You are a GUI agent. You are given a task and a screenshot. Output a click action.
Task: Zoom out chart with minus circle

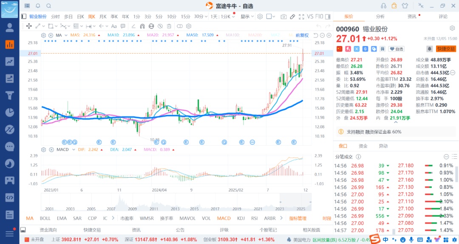[322, 35]
